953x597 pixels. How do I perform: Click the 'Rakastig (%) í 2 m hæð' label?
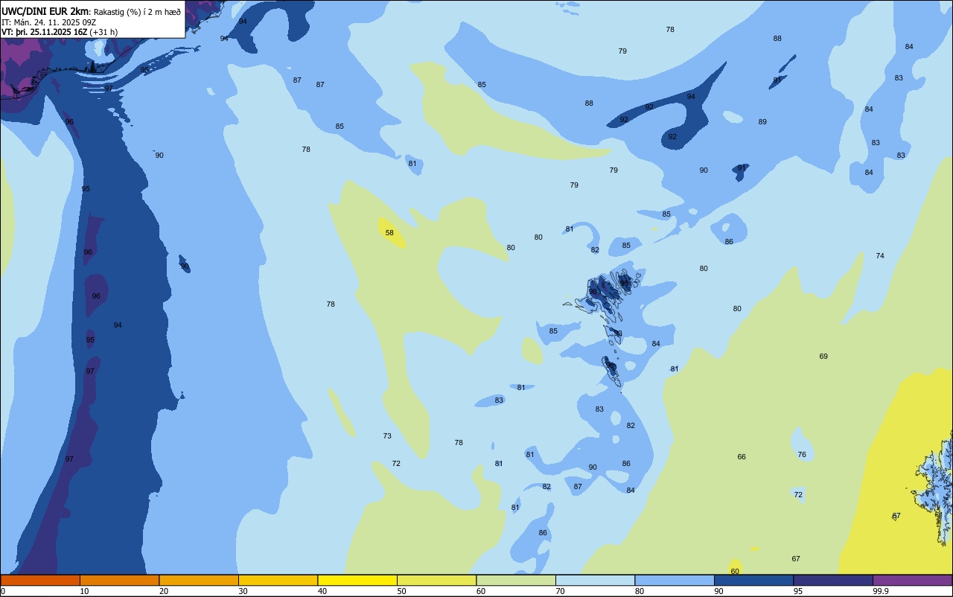(137, 12)
